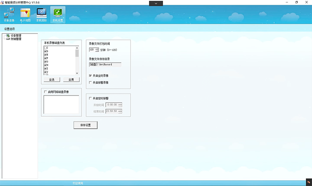
Task: Enable the 启用网络磁盘录像 checkbox
Action: click(x=45, y=91)
